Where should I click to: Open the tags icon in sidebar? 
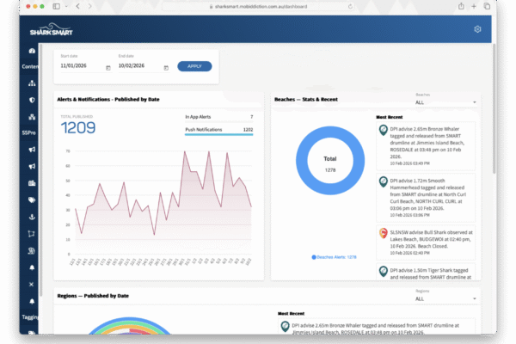[x=32, y=200]
